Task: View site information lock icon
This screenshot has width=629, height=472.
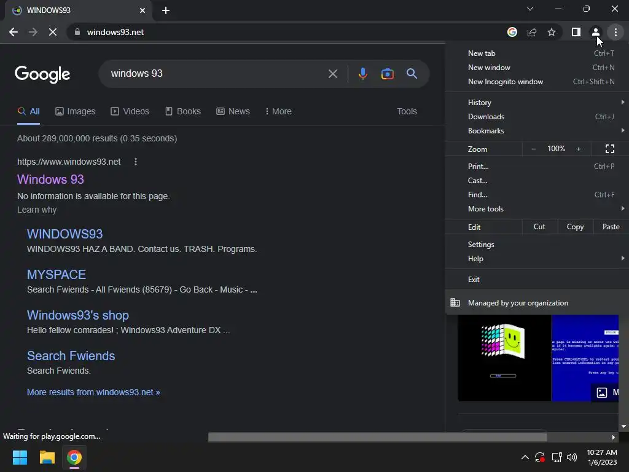Action: click(x=77, y=32)
